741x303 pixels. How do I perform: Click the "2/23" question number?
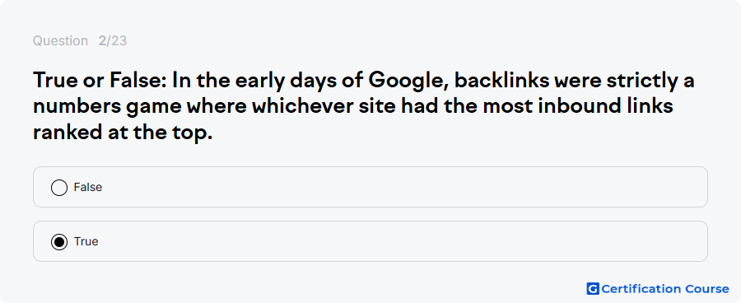113,41
